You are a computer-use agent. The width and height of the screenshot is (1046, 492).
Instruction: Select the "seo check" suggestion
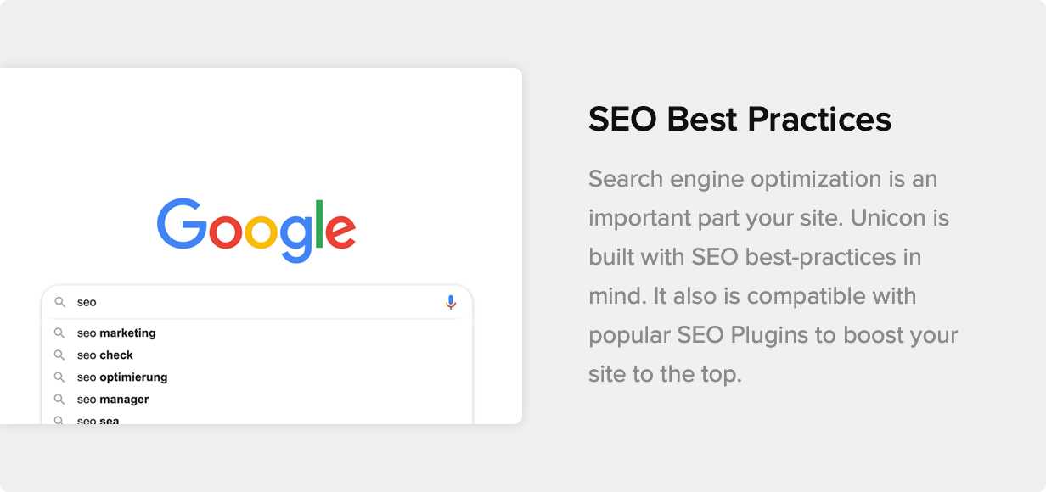[105, 355]
